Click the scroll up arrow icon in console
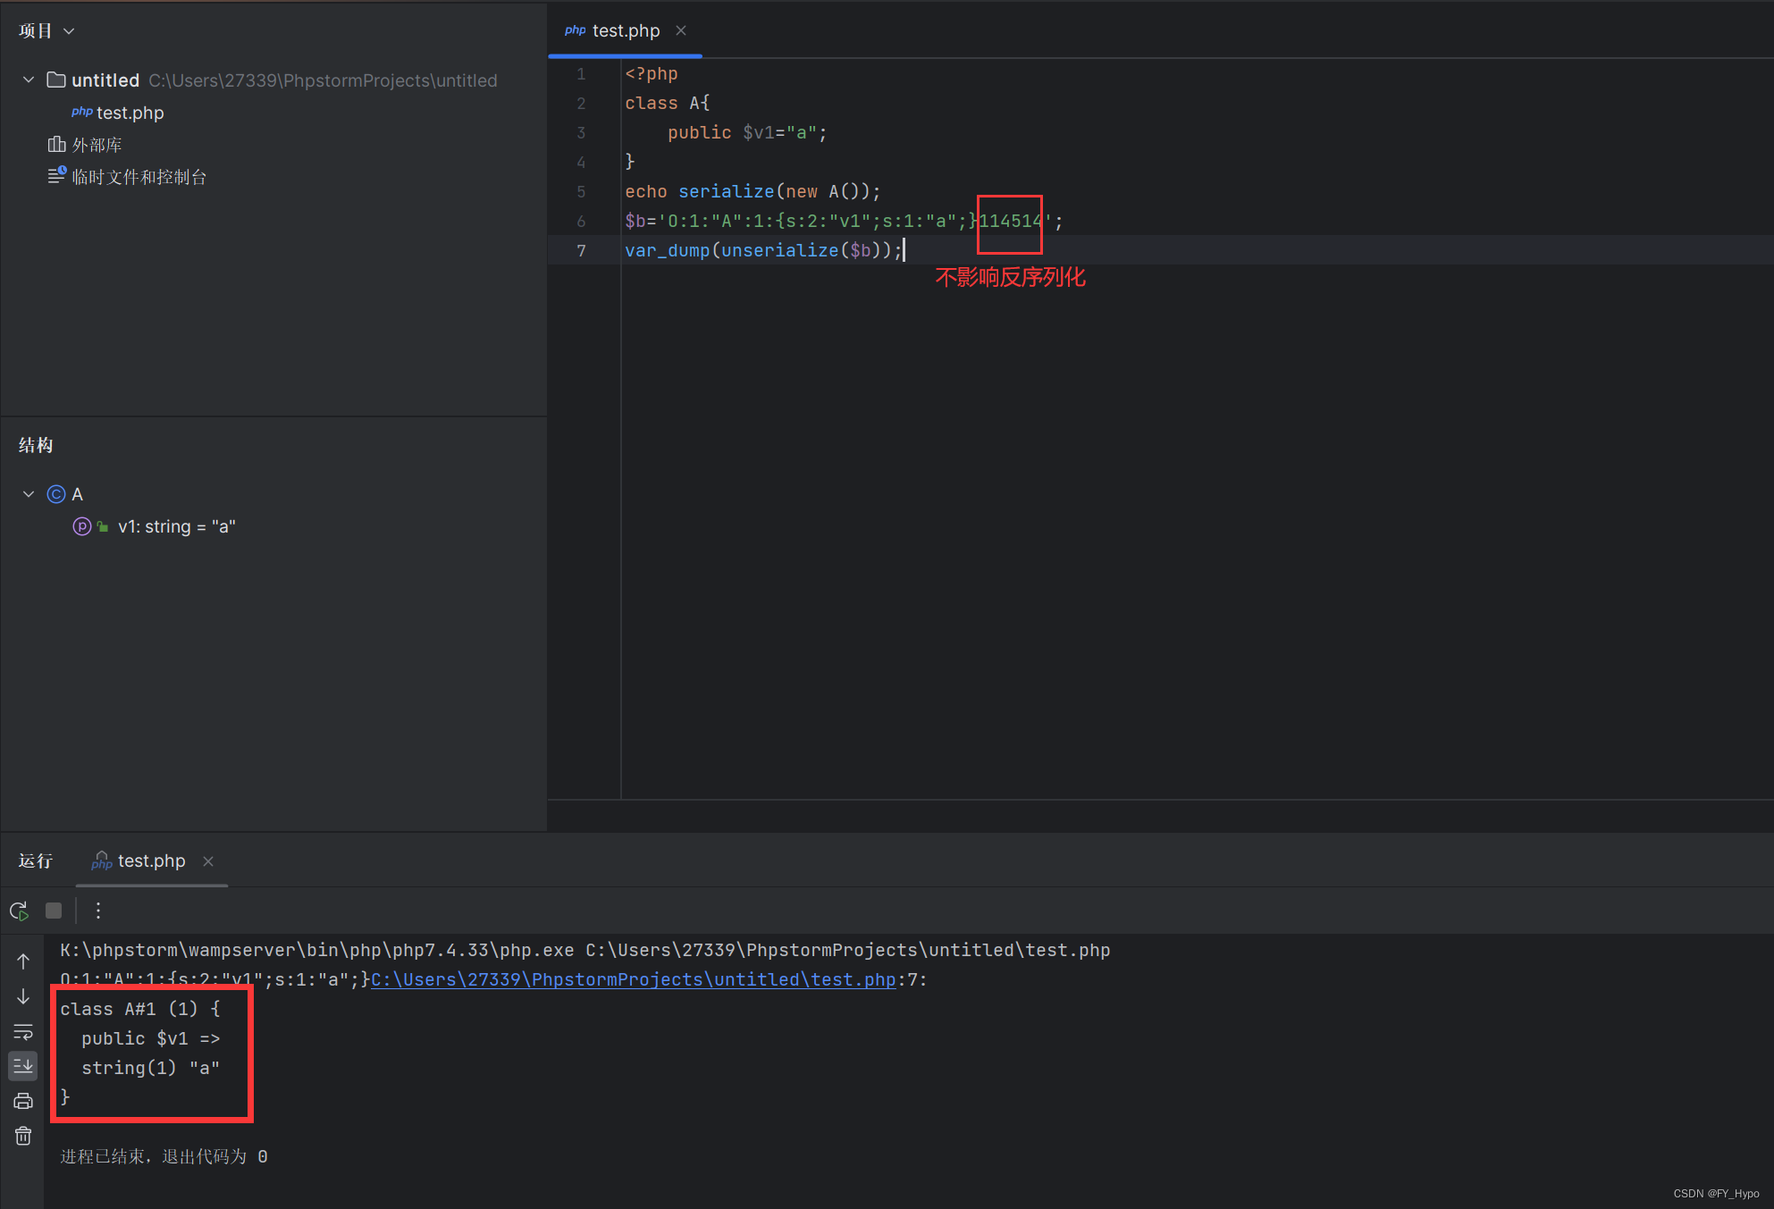This screenshot has width=1774, height=1209. [x=23, y=961]
